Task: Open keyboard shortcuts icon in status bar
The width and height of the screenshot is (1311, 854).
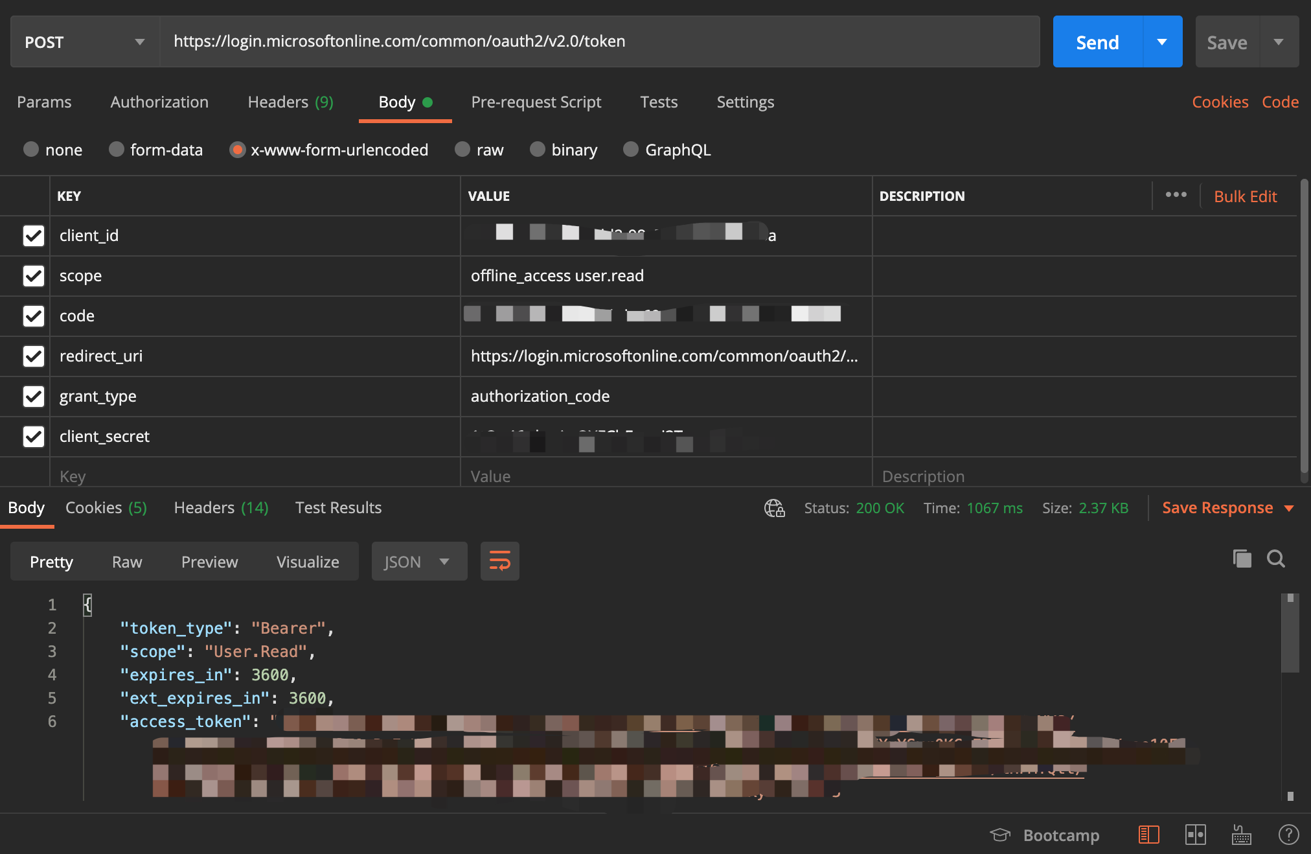Action: (1241, 835)
